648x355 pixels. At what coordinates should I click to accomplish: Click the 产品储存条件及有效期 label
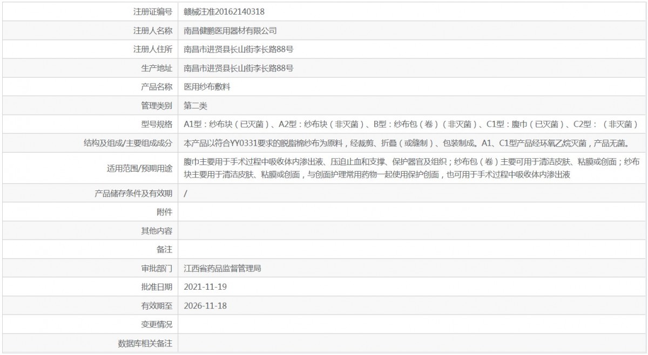tap(133, 194)
